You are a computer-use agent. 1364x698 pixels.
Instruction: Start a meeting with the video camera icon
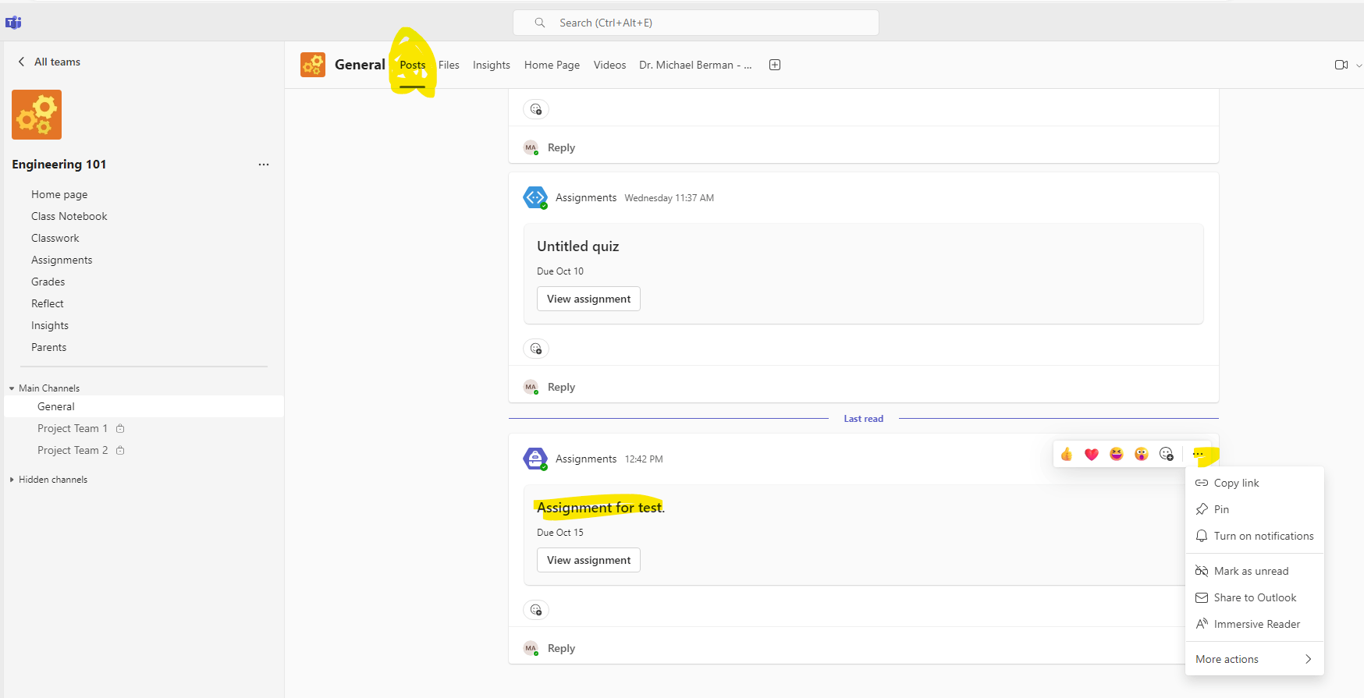(x=1341, y=65)
